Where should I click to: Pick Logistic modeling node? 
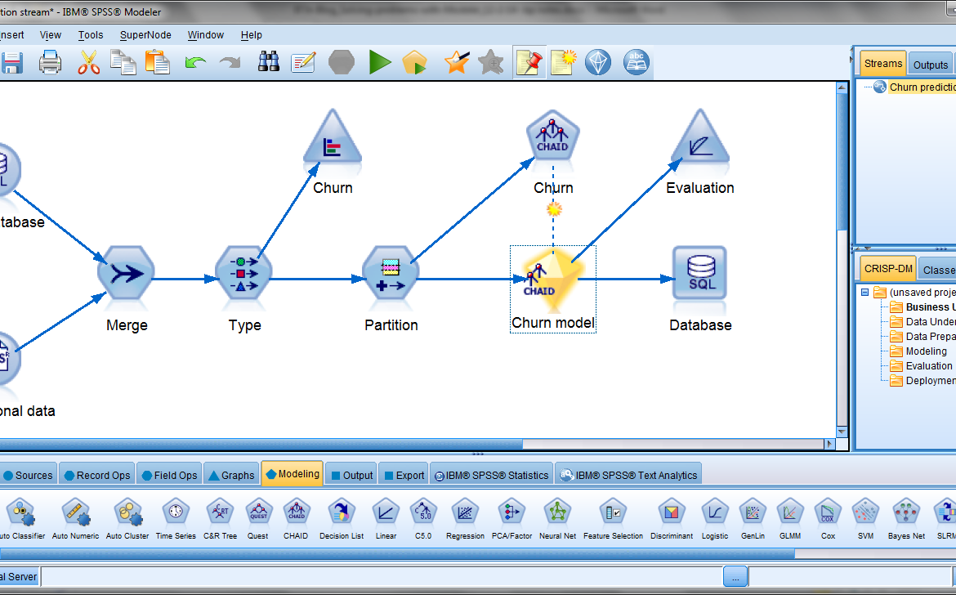point(715,520)
